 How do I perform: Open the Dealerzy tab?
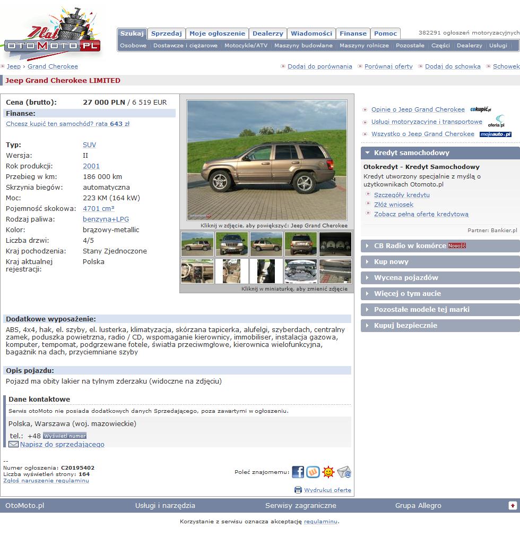[268, 33]
